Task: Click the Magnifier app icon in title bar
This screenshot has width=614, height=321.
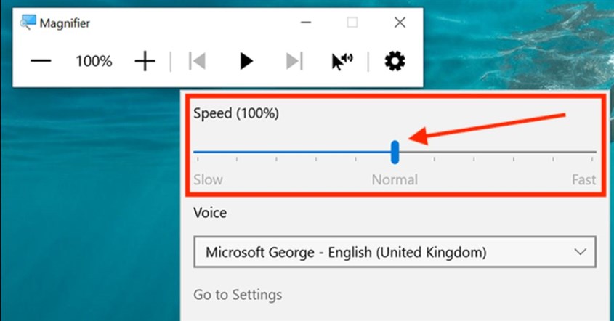Action: coord(28,22)
